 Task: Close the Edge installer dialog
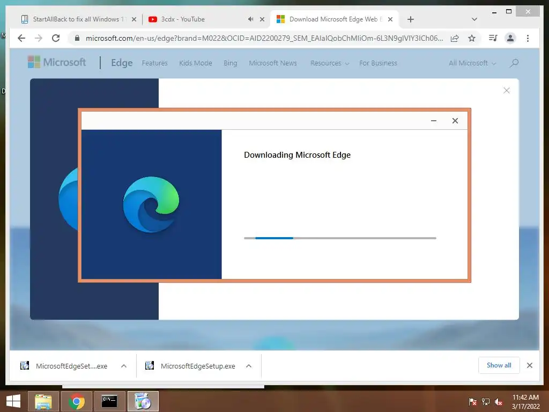coord(455,121)
